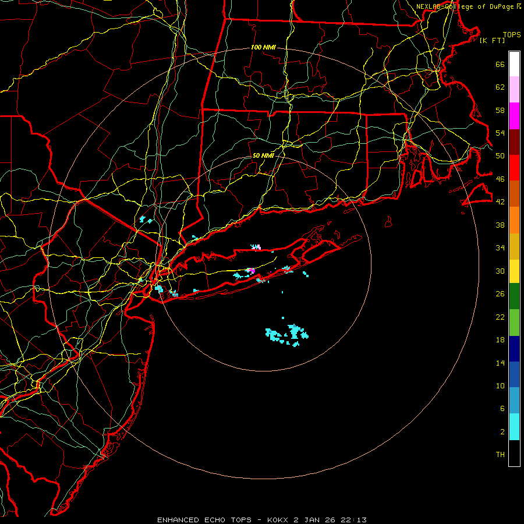
Task: Click the black TH threshold swatch
Action: 514,453
